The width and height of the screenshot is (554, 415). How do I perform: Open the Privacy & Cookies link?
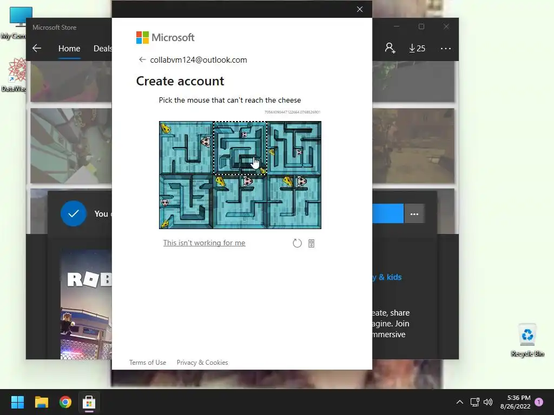202,363
